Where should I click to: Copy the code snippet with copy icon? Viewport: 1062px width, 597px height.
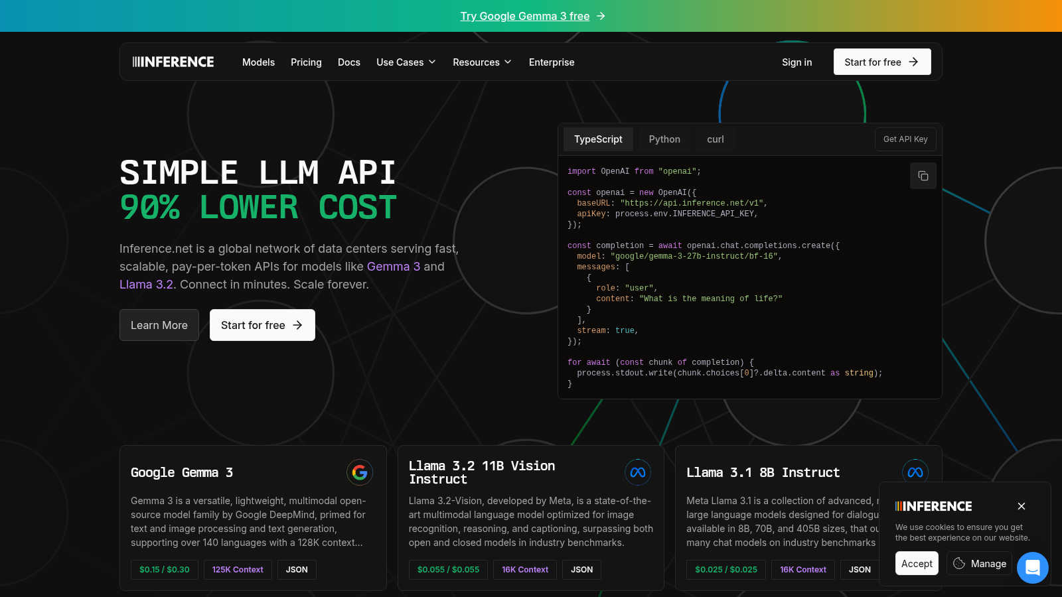click(x=923, y=176)
